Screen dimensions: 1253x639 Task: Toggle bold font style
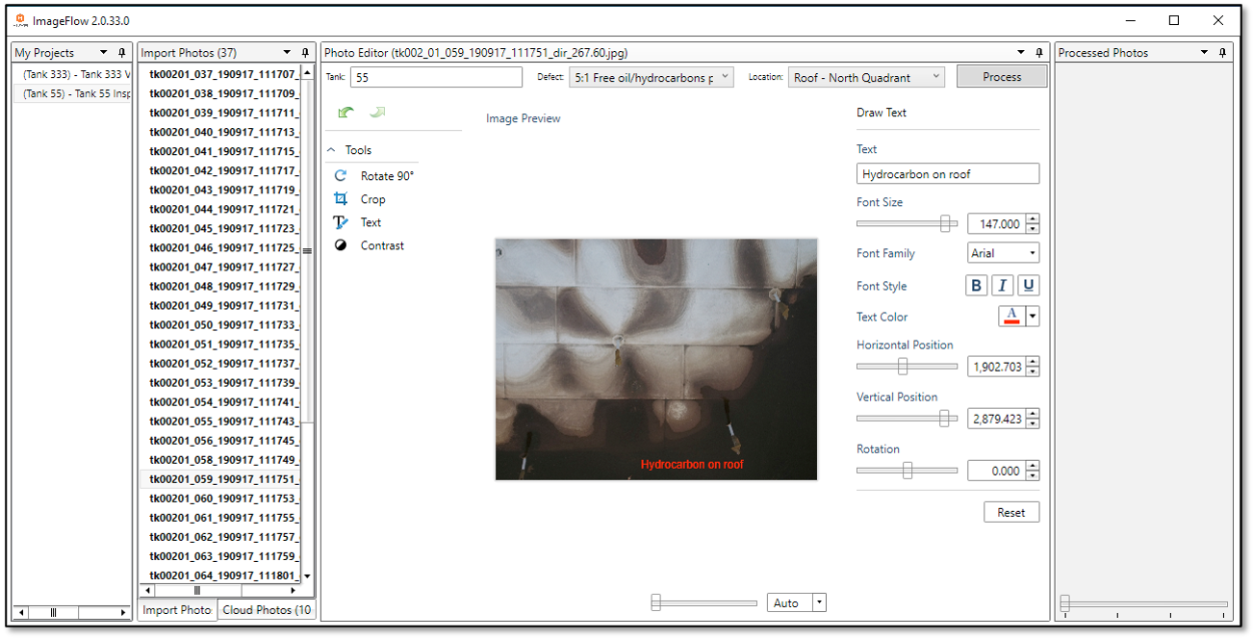[x=977, y=286]
